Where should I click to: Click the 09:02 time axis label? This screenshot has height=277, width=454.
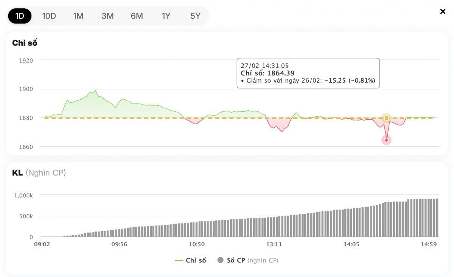tap(42, 244)
